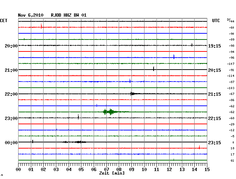
Task: Click the DC value "61"
Action: click(x=232, y=161)
